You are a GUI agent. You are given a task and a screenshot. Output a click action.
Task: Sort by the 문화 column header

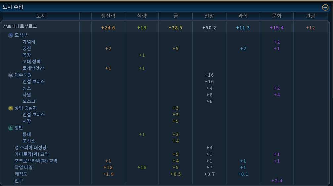point(277,16)
